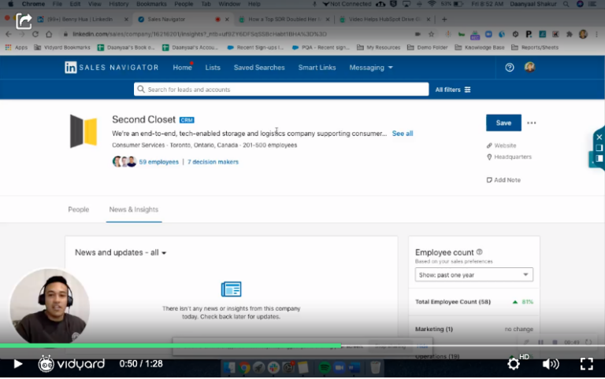
Task: Open Saved Searches
Action: (259, 68)
